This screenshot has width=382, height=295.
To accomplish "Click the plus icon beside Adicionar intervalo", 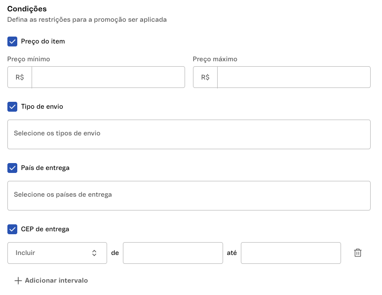I will (x=18, y=281).
